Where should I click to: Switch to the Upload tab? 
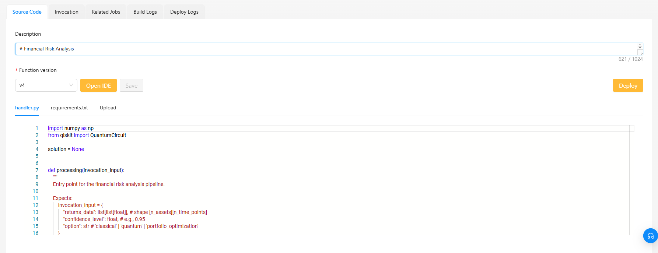coord(108,108)
